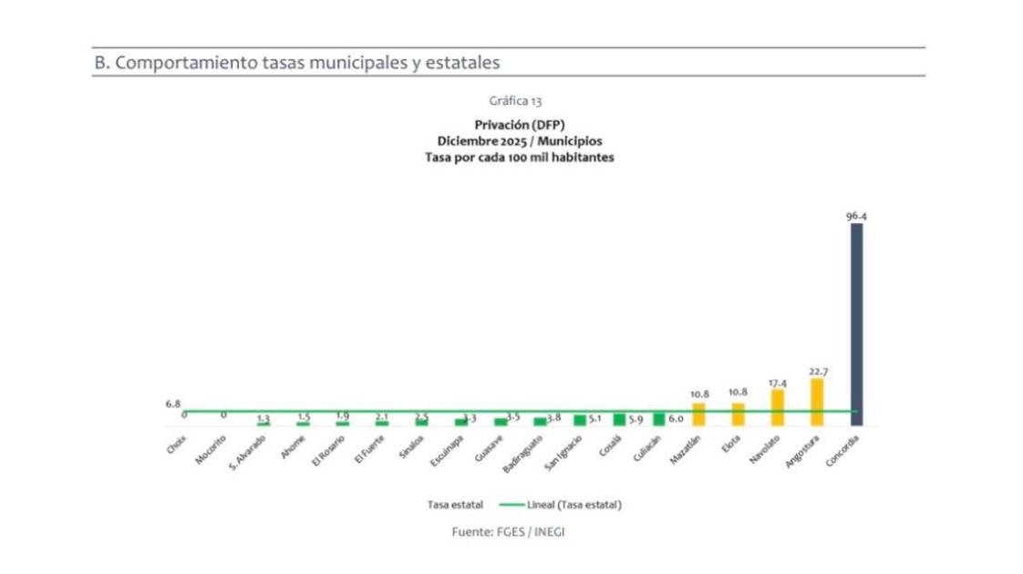The height and width of the screenshot is (574, 1023).
Task: Click the 6.8 state rate label
Action: (x=172, y=403)
